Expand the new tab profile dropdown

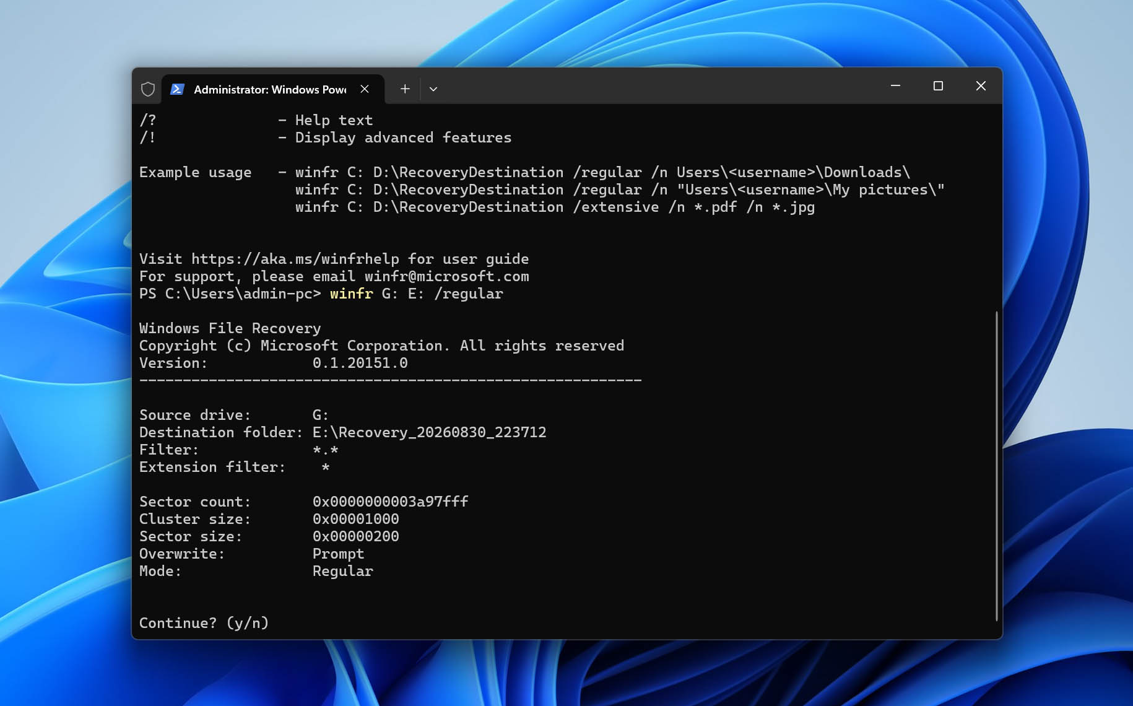click(433, 89)
